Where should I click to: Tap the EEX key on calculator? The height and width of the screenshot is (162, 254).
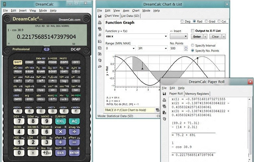point(60,153)
